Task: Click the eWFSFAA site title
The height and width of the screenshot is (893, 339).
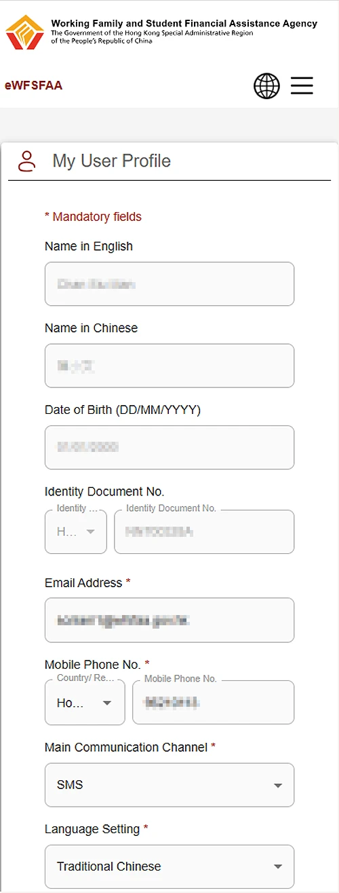Action: [x=33, y=86]
